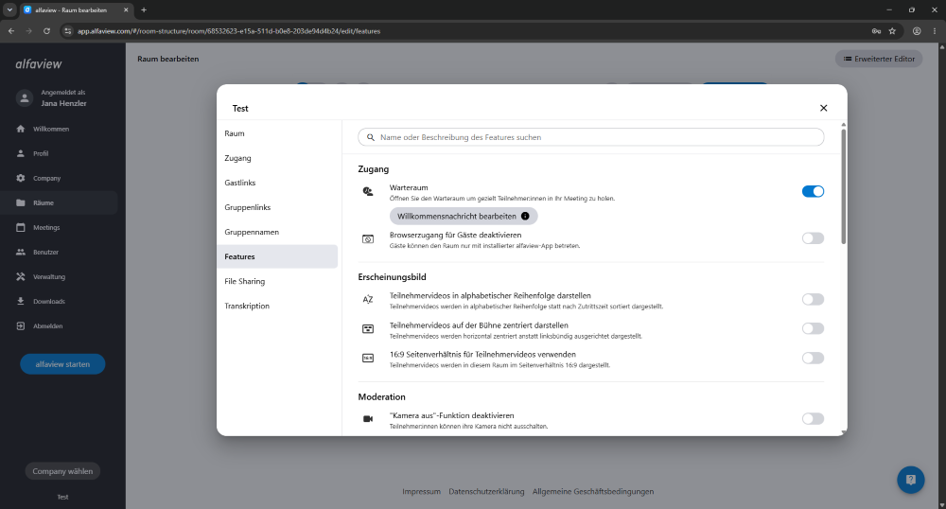Click the Räume folder icon
This screenshot has width=946, height=509.
21,202
